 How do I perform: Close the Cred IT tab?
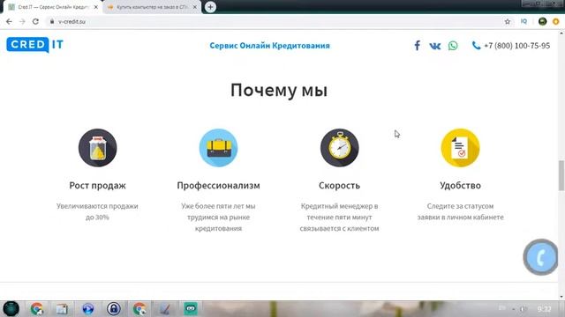click(x=96, y=7)
